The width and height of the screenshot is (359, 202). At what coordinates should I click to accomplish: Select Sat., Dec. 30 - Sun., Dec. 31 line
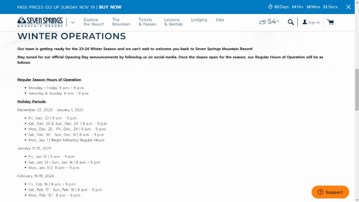(66, 134)
